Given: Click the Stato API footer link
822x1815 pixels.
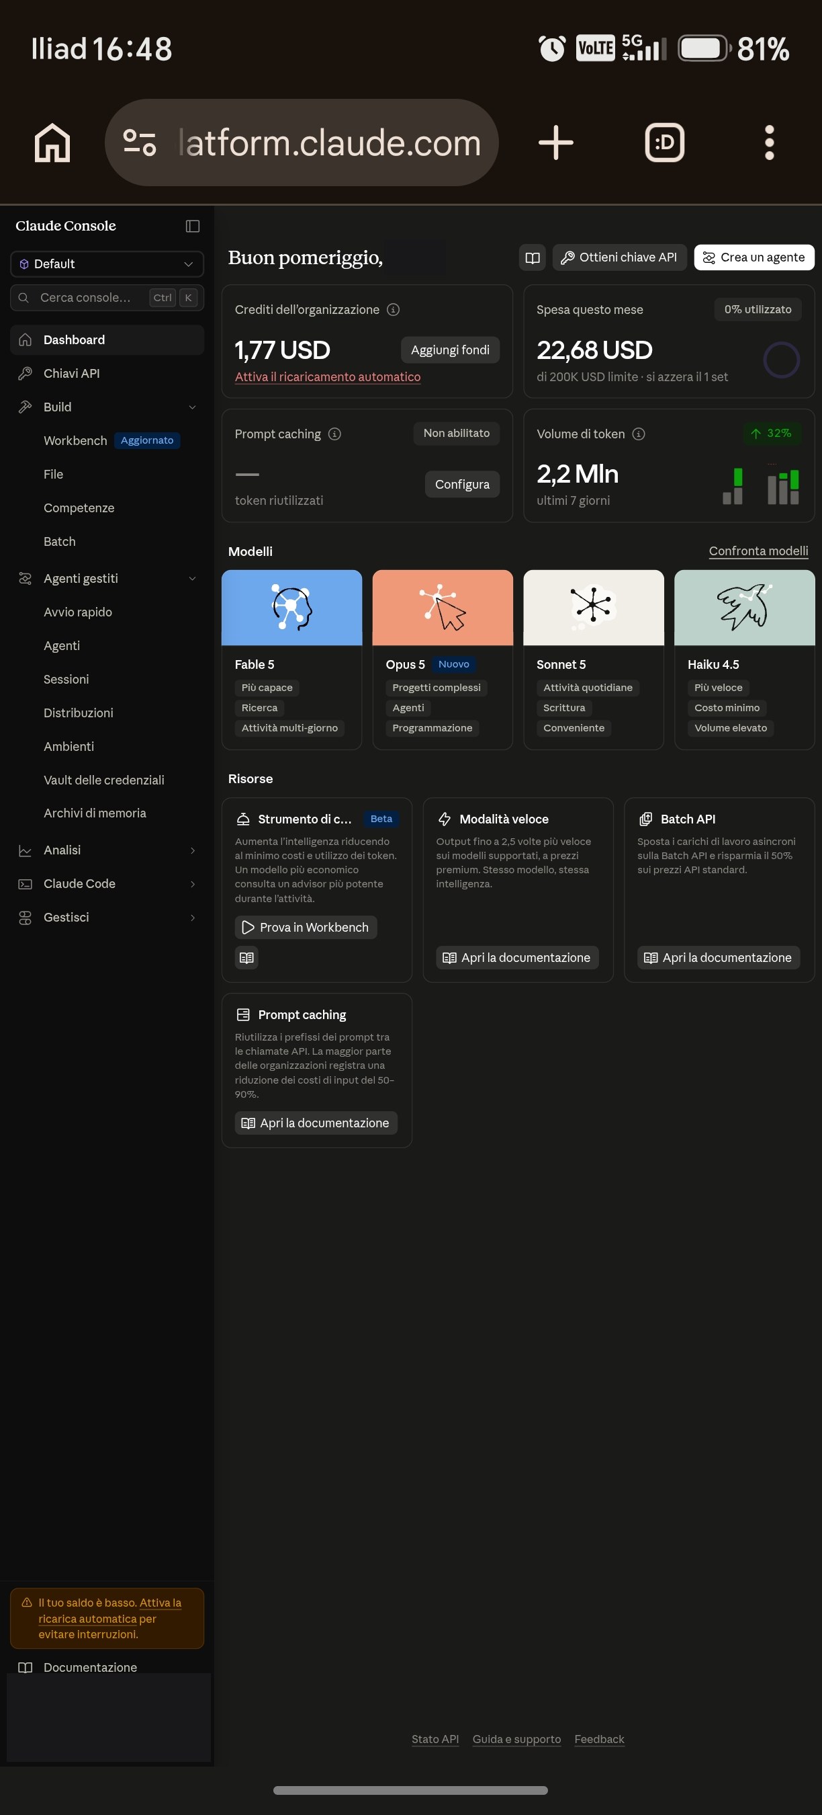Looking at the screenshot, I should [436, 1740].
